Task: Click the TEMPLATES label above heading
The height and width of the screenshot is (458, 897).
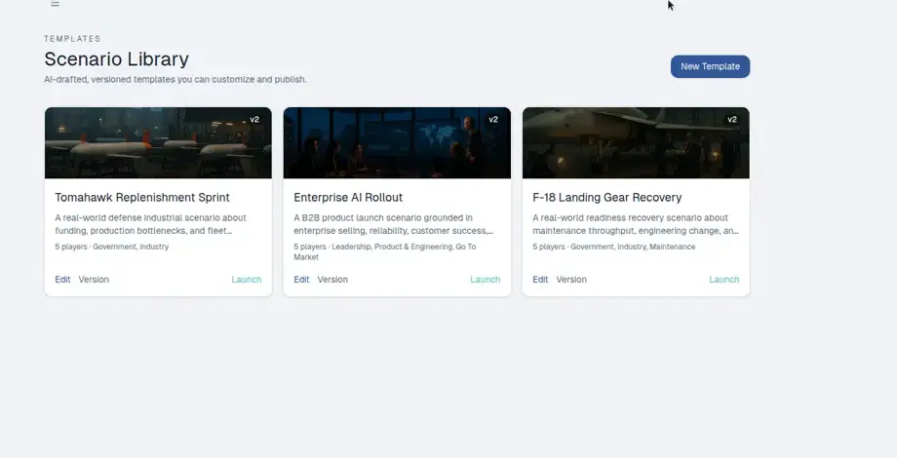Action: (x=72, y=39)
